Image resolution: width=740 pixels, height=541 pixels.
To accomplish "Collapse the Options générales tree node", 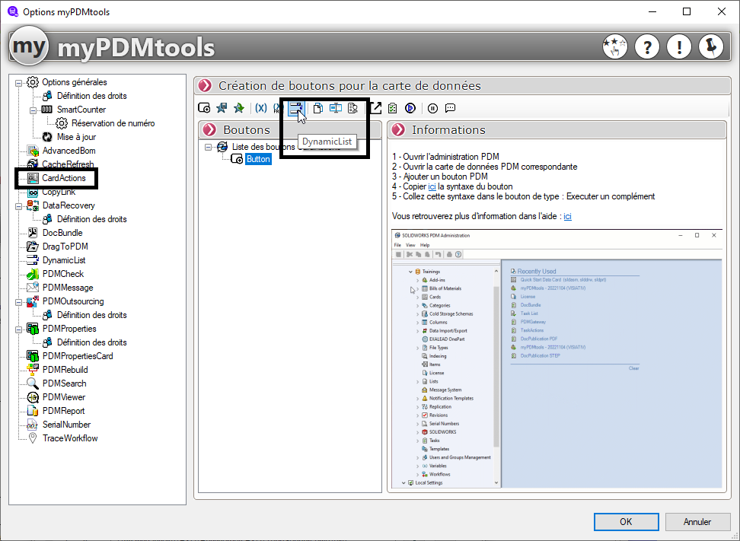I will [20, 82].
